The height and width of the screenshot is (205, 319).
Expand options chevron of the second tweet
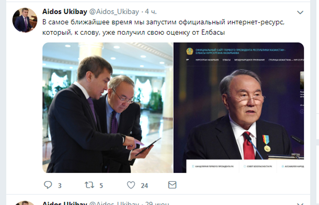point(300,204)
